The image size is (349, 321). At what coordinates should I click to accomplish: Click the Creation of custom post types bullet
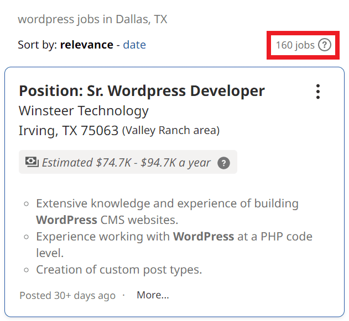click(119, 270)
